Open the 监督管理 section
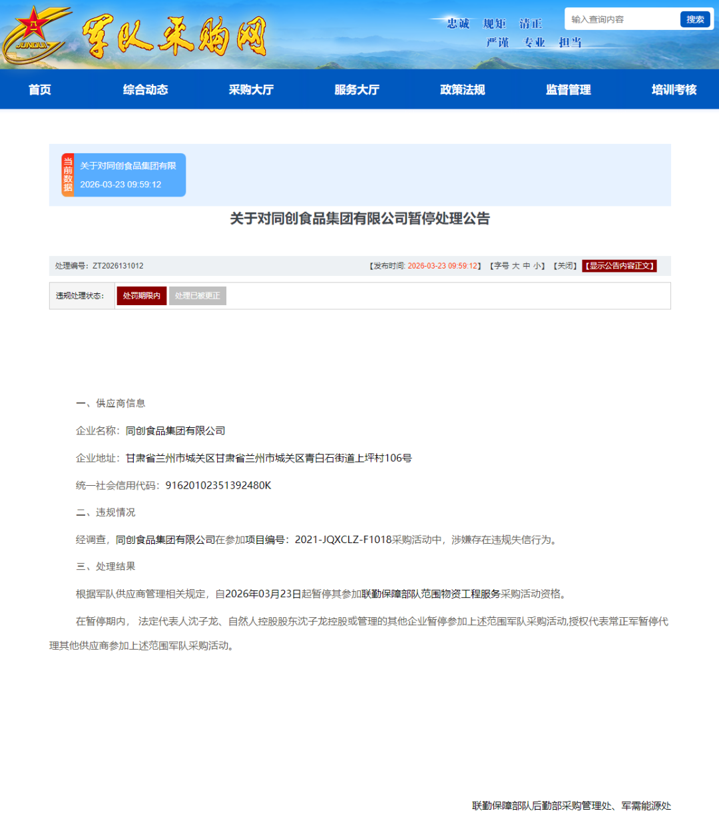The width and height of the screenshot is (719, 819). coord(567,89)
